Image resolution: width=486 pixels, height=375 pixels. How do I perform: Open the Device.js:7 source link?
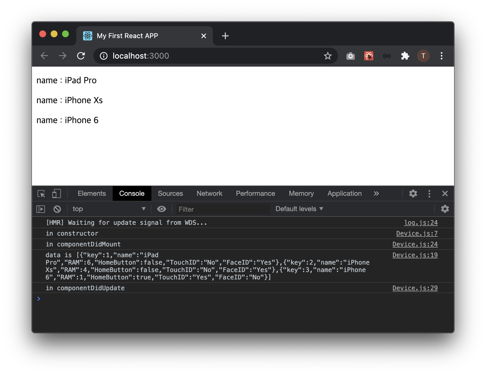417,234
